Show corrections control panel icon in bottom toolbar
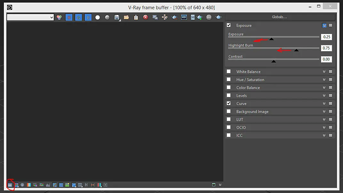 (10, 185)
